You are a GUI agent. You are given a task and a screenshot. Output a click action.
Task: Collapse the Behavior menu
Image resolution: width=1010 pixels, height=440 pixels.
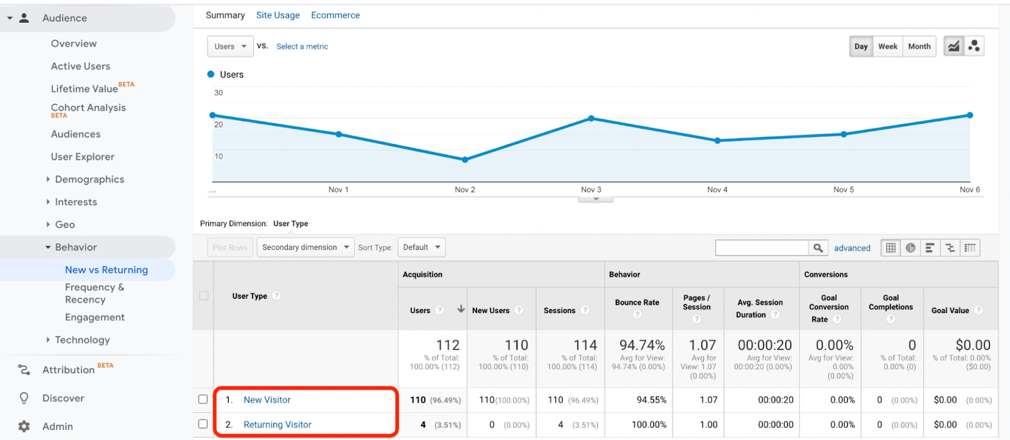click(48, 247)
